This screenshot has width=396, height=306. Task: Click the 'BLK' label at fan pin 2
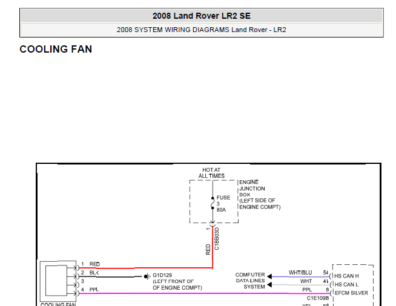click(94, 273)
